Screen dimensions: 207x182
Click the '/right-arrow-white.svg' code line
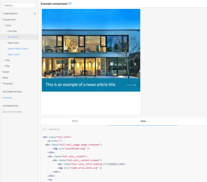pyautogui.click(x=80, y=168)
